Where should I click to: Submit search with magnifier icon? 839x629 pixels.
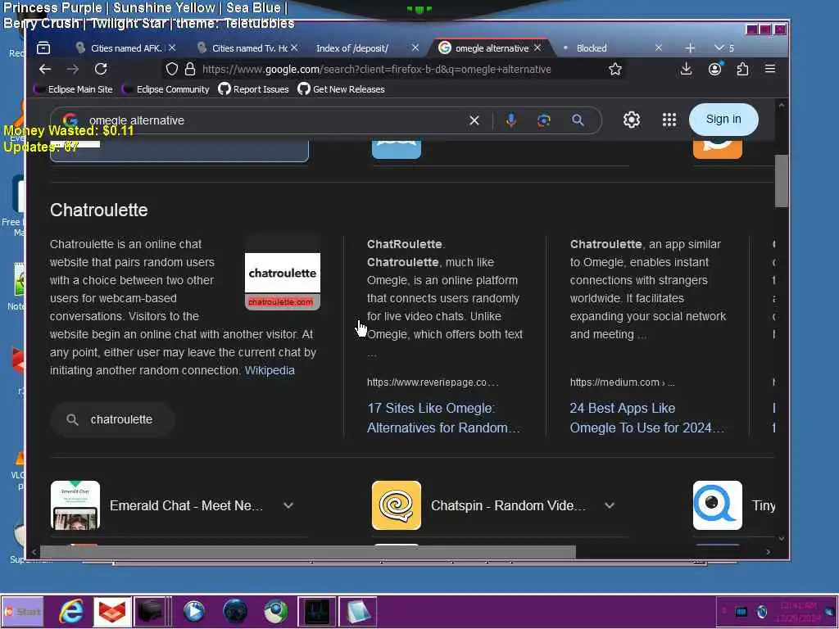pos(578,120)
